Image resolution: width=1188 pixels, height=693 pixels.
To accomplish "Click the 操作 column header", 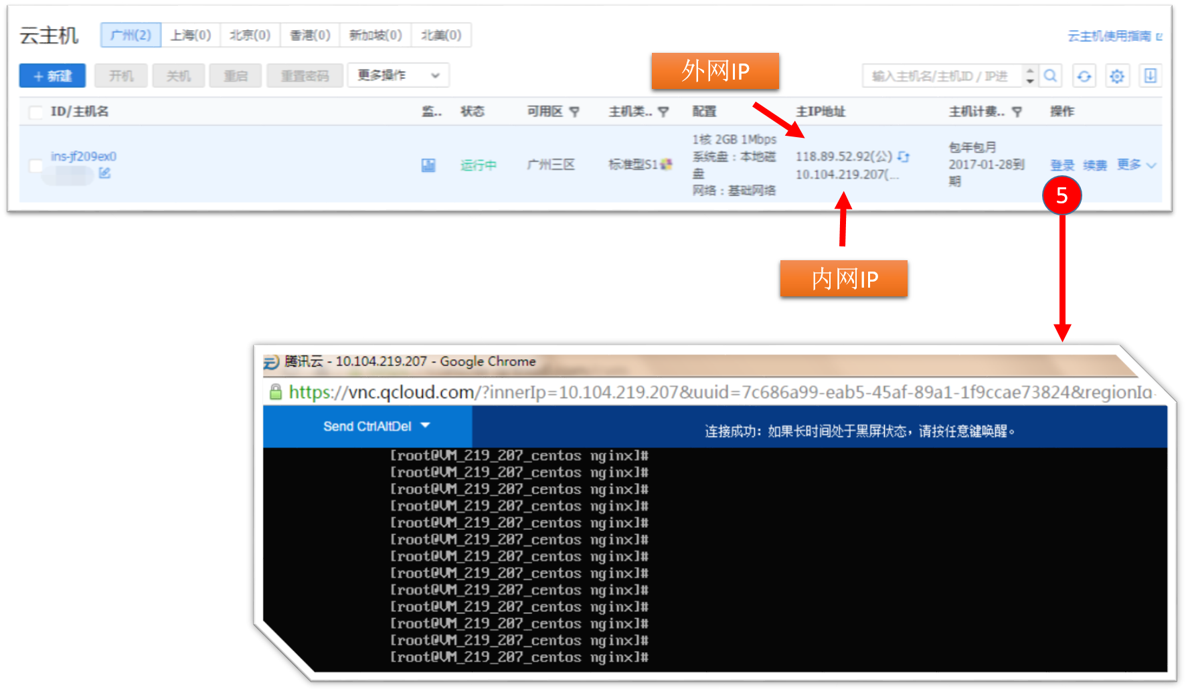I will pyautogui.click(x=1062, y=112).
